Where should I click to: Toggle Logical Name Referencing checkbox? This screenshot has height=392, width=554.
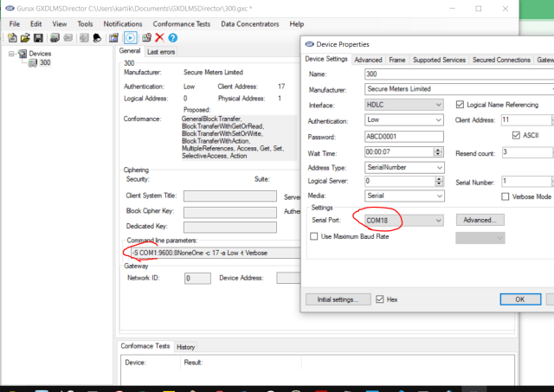pyautogui.click(x=460, y=105)
